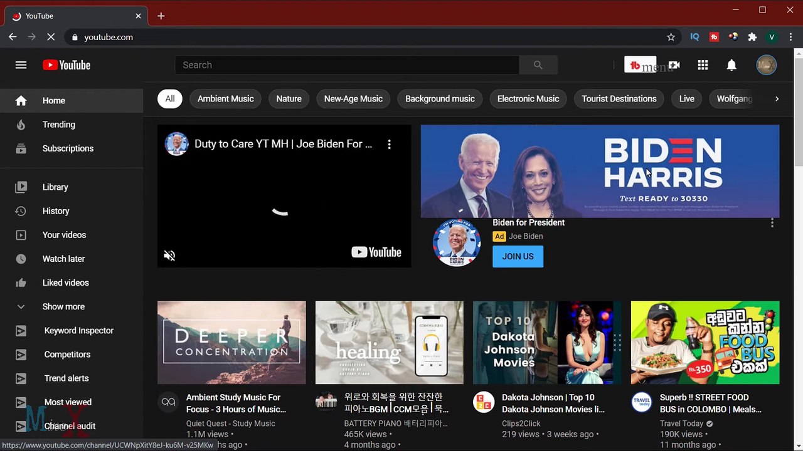Open the red TubeBuddy browser extension
Screen dimensions: 803x451
click(714, 37)
